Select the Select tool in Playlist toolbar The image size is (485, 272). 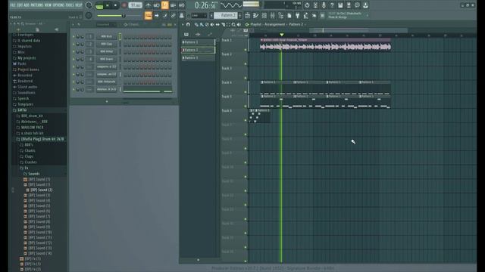(228, 25)
